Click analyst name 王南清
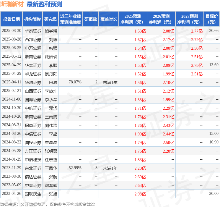Screen dimensions: 220x207 (x=51, y=117)
